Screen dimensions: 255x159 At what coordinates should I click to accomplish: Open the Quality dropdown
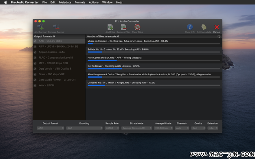pyautogui.click(x=198, y=128)
